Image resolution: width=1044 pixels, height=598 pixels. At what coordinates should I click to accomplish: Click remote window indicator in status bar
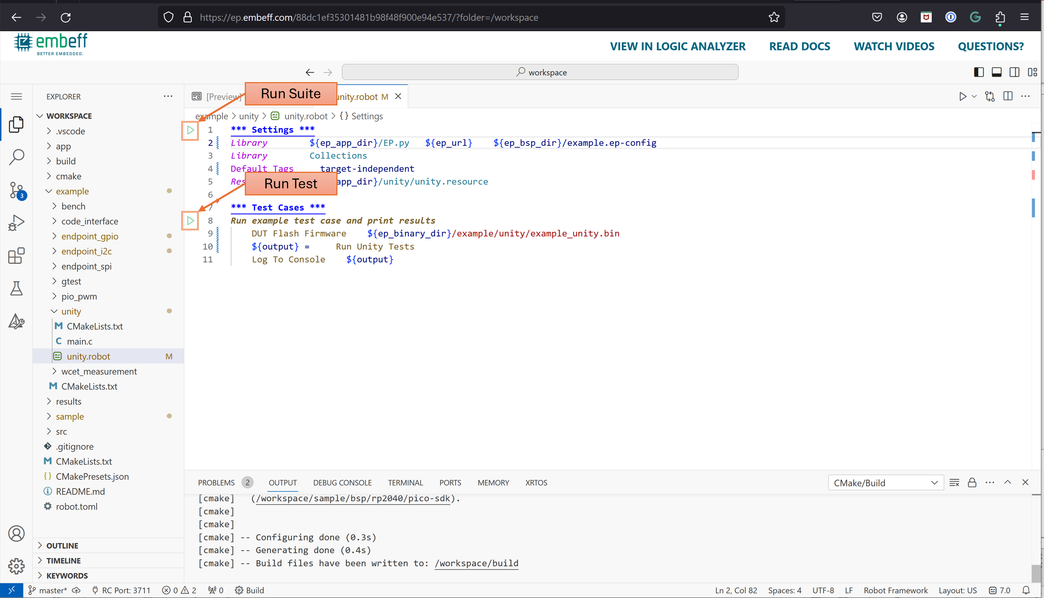12,590
